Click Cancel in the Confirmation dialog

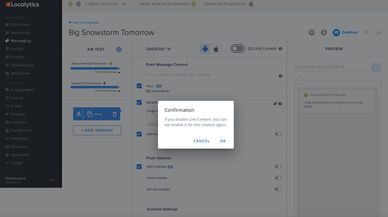(201, 141)
